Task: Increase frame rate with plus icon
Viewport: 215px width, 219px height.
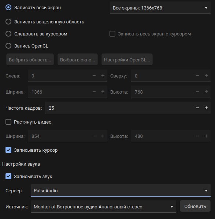Action: [206, 108]
